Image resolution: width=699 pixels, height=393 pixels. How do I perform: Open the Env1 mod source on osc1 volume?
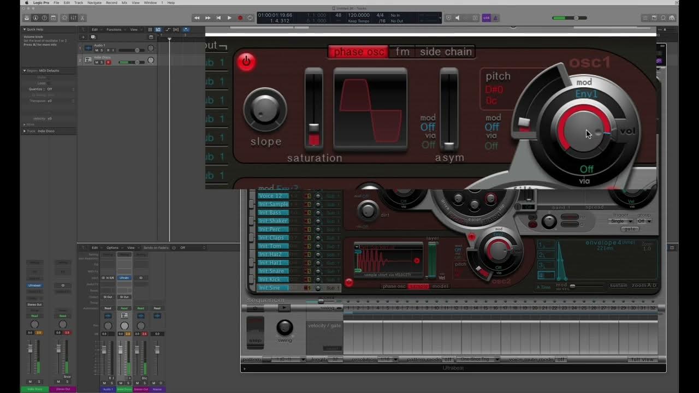tap(587, 94)
